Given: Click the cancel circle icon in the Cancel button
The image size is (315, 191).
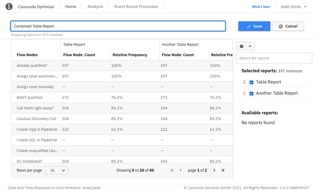Looking at the screenshot, I should point(280,26).
